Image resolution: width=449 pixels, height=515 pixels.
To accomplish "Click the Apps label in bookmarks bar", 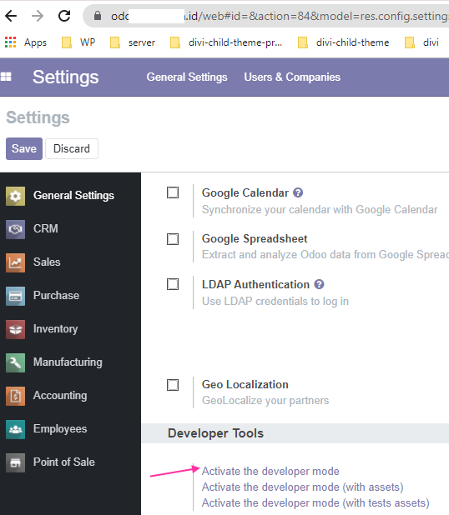I will click(35, 42).
